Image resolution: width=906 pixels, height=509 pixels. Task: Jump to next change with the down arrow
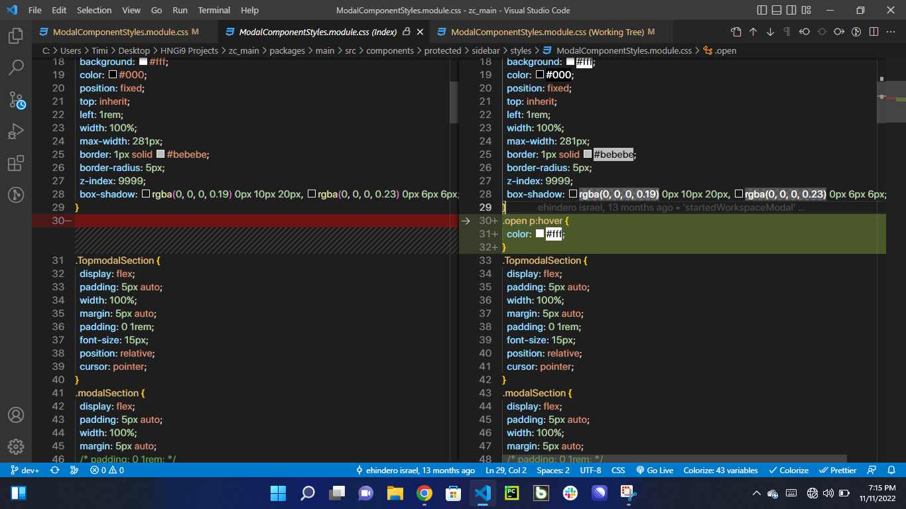click(770, 31)
